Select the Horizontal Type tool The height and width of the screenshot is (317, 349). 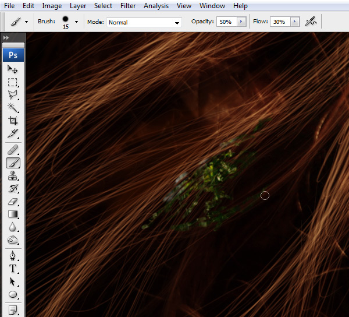pyautogui.click(x=13, y=269)
